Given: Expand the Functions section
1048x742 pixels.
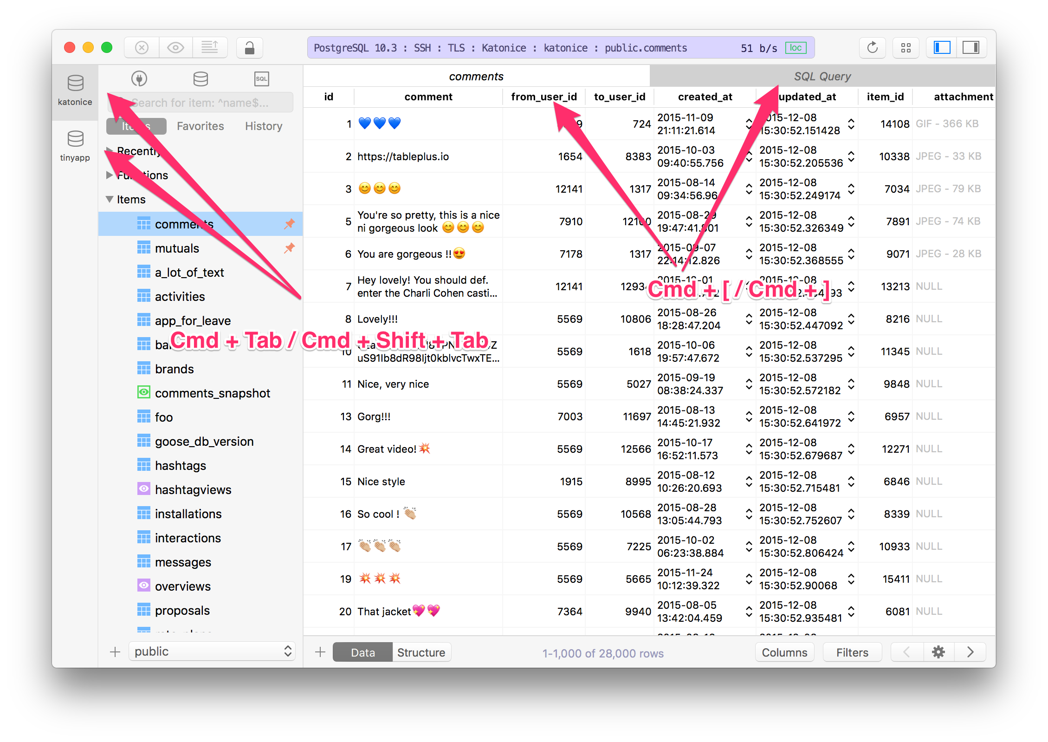Looking at the screenshot, I should 110,175.
